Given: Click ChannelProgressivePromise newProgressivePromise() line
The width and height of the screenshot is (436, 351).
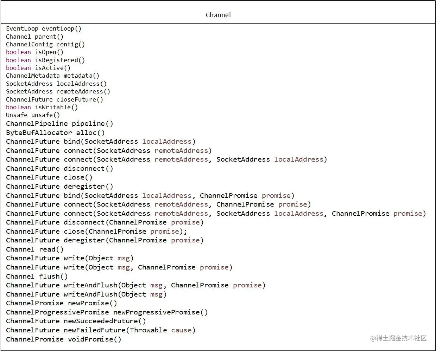Looking at the screenshot, I should pyautogui.click(x=107, y=312).
